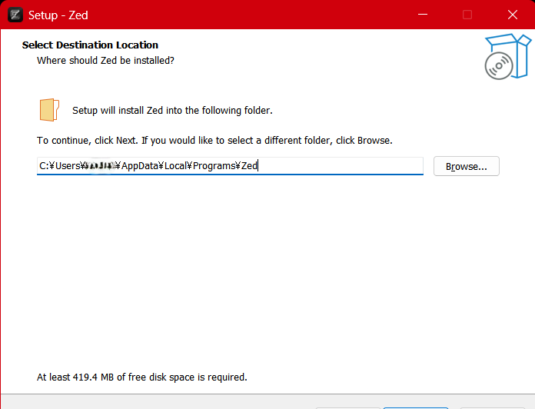Click 'Where should Zed be installed?' text
The height and width of the screenshot is (409, 535).
pos(105,61)
